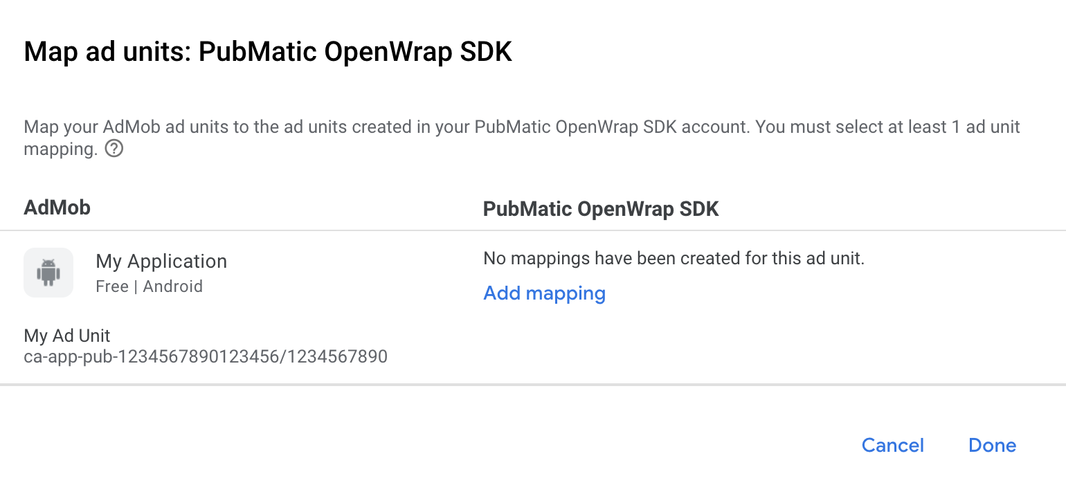Click the divider line below the column headers
Image resolution: width=1066 pixels, height=494 pixels.
533,230
